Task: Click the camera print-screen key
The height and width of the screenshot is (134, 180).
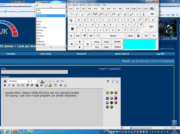Action: point(152,9)
